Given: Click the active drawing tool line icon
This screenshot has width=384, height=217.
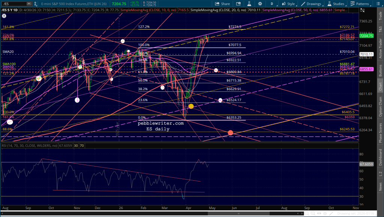Looking at the screenshot, I should [331, 214].
